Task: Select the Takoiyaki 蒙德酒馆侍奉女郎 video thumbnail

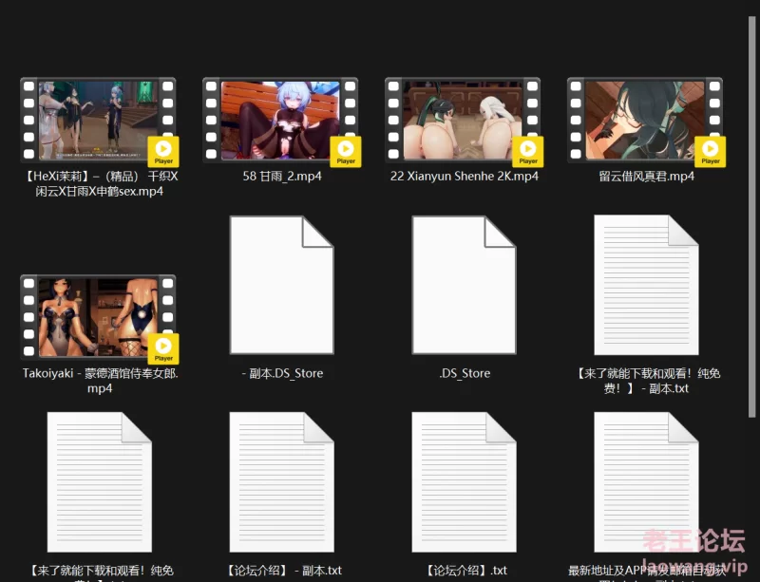Action: click(x=100, y=318)
